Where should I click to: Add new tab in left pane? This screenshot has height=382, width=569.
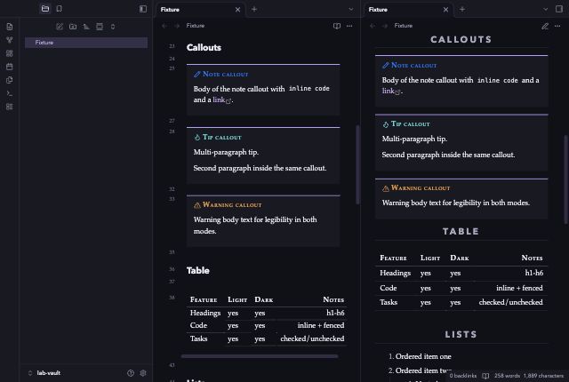coord(254,9)
